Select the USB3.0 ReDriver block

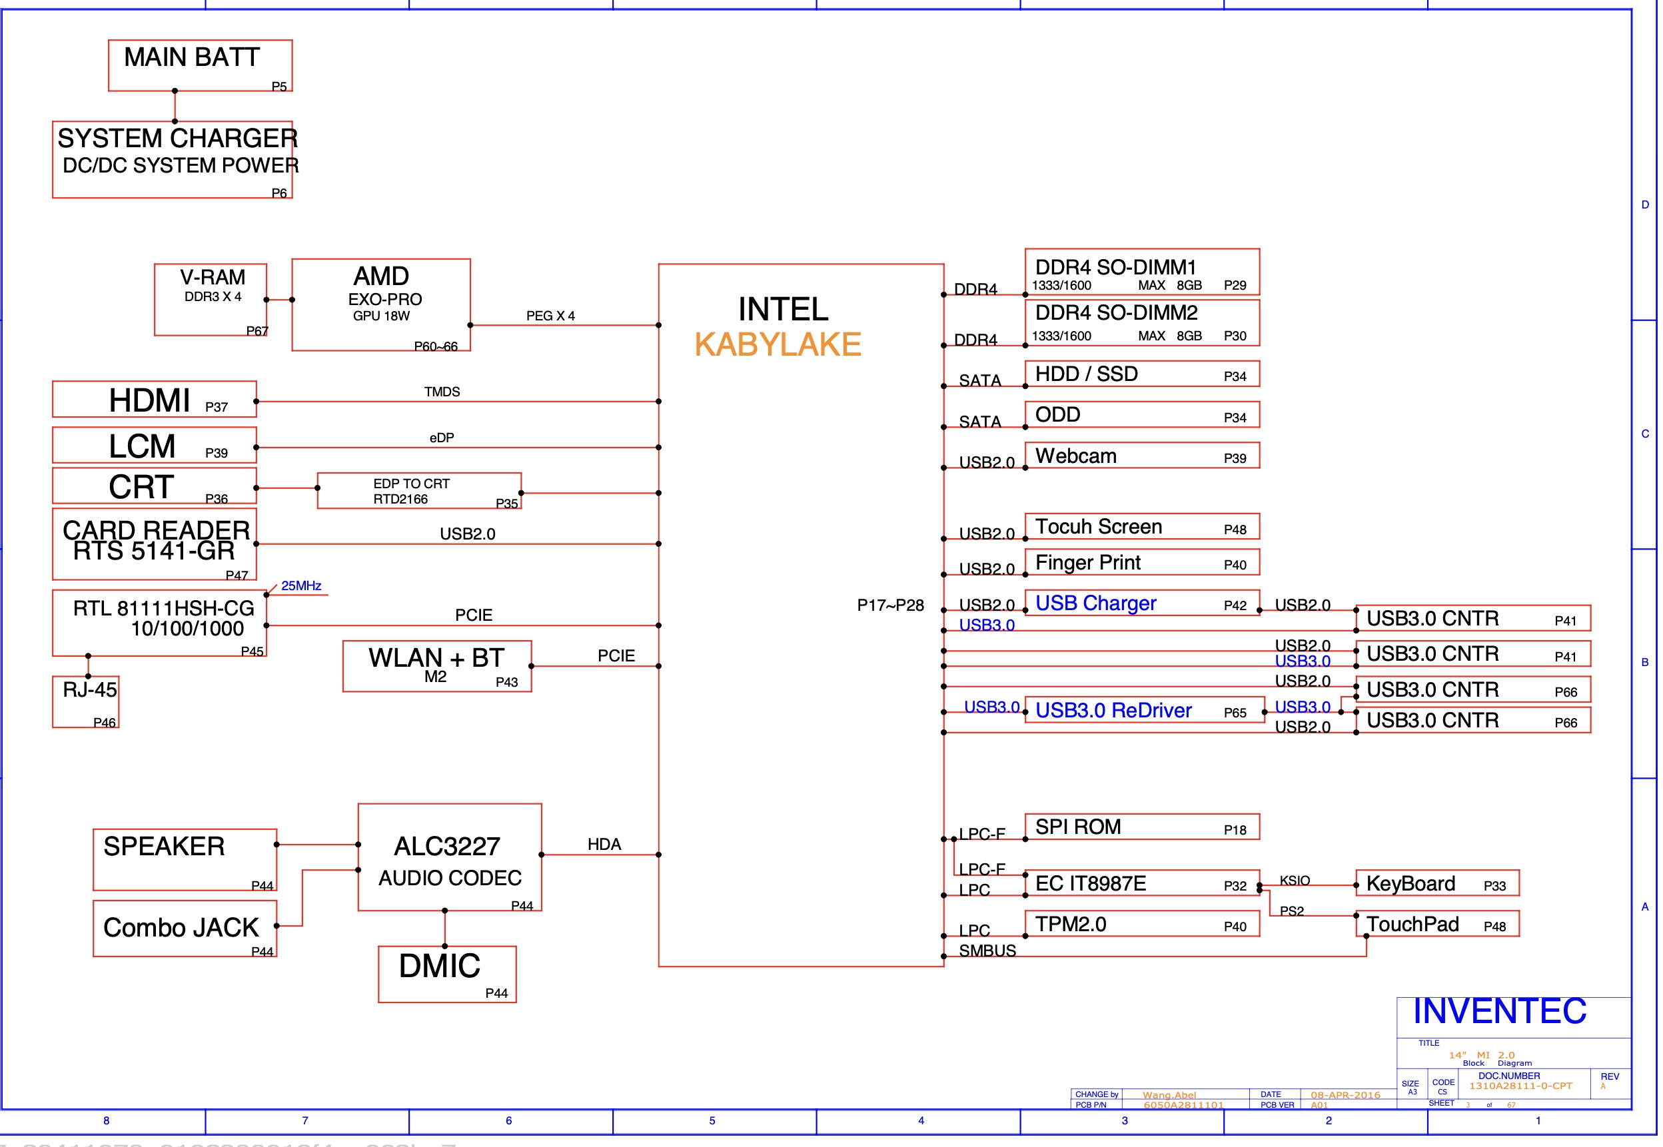coord(1145,710)
